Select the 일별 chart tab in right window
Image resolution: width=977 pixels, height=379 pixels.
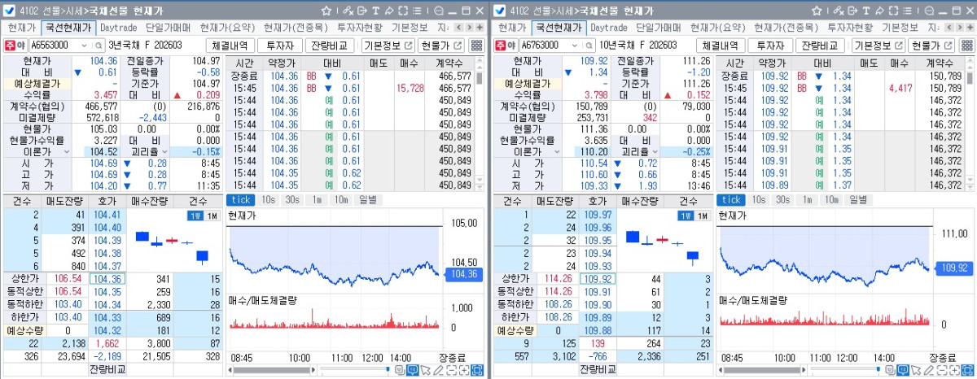(x=859, y=199)
